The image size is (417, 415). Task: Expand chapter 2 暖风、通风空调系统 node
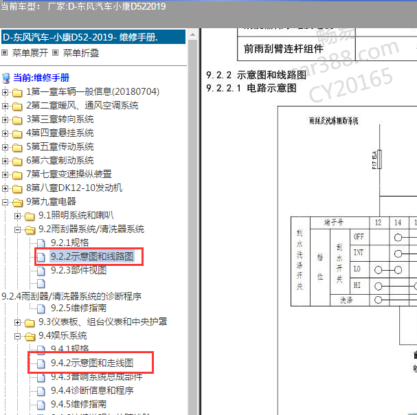pos(5,106)
